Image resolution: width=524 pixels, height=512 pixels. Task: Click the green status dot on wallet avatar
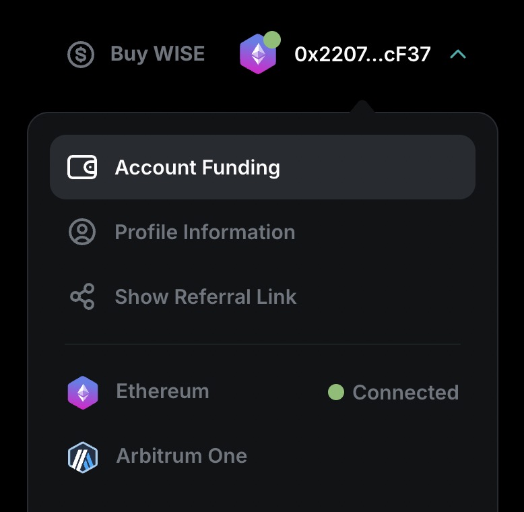tap(271, 40)
